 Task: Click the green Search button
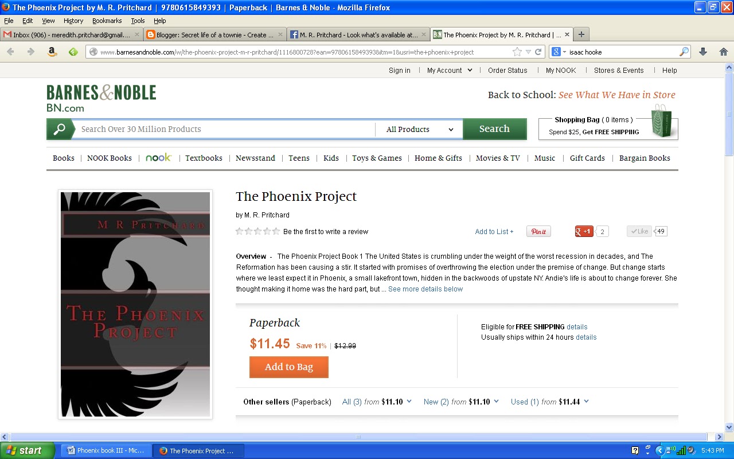[494, 129]
